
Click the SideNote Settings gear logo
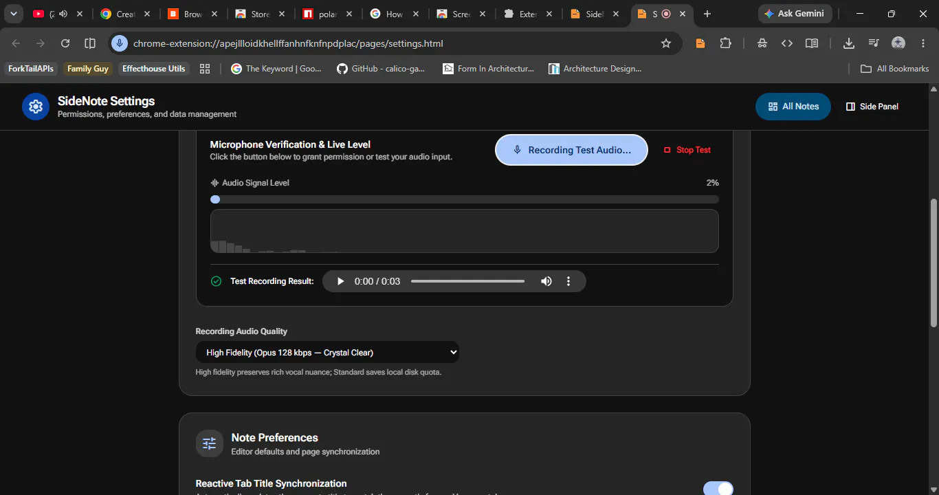click(x=36, y=107)
